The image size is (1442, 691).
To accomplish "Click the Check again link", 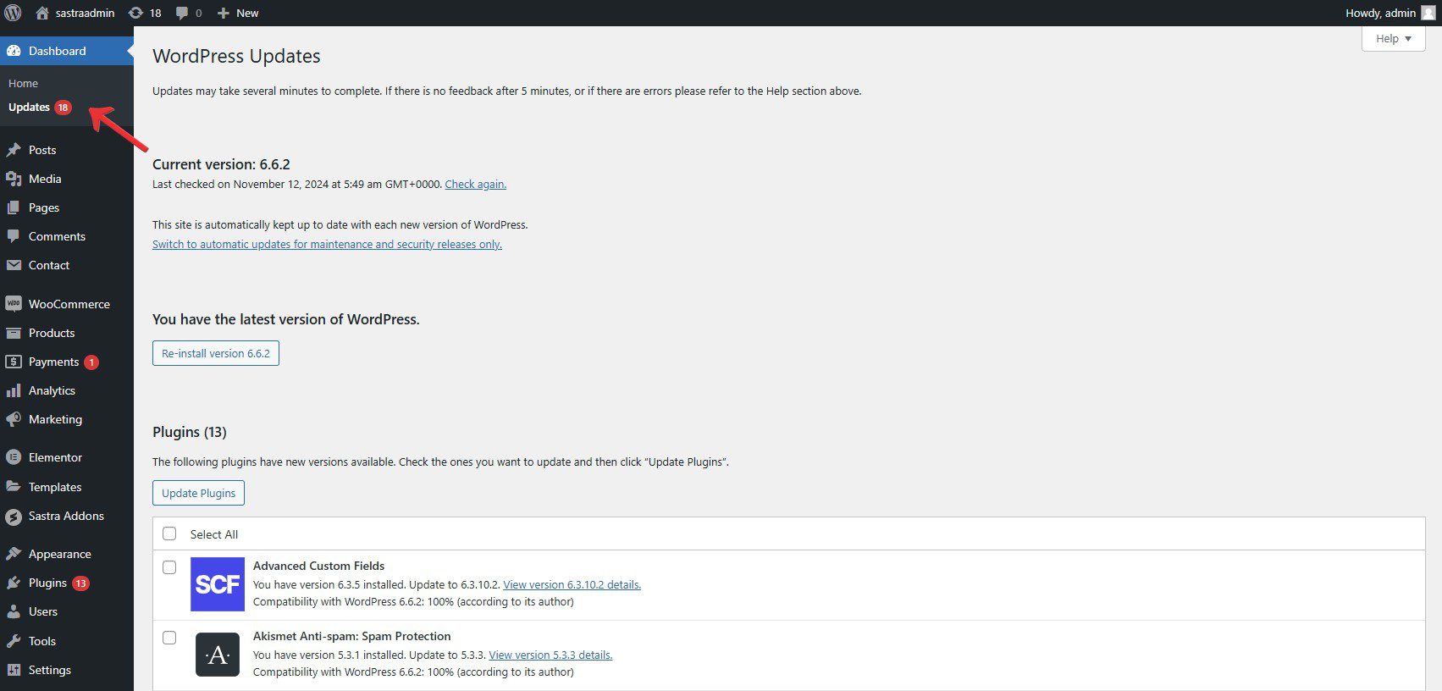I will [x=476, y=184].
